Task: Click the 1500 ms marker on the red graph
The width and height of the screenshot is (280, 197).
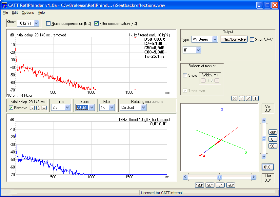Action: 129,92
